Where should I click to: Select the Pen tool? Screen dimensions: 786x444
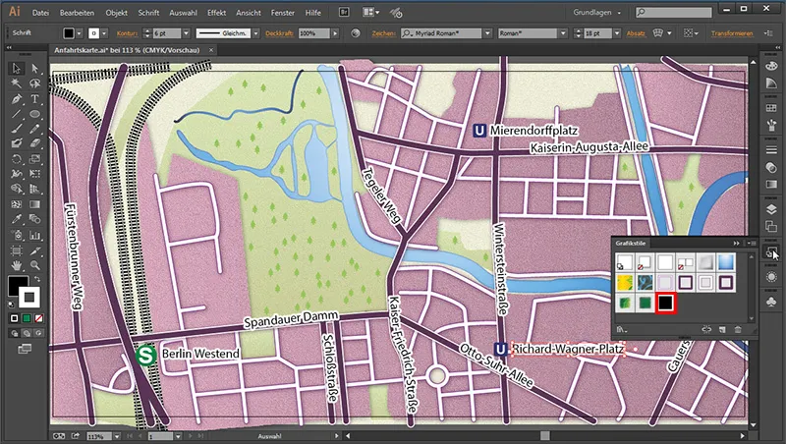(17, 99)
